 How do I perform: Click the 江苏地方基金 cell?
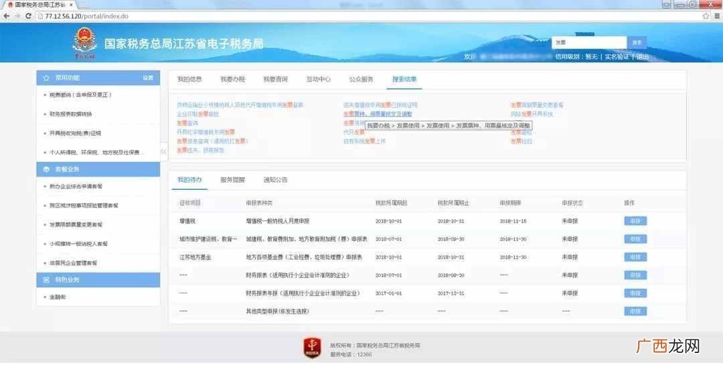click(195, 257)
